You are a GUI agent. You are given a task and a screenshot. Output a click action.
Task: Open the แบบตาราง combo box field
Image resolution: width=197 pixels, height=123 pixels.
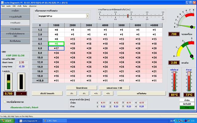tap(64, 16)
